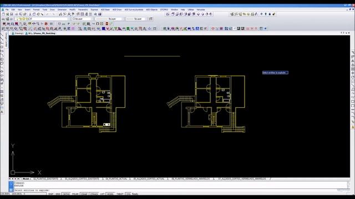Toggle GRID in status bar
This screenshot has width=355, height=199.
pos(58,194)
